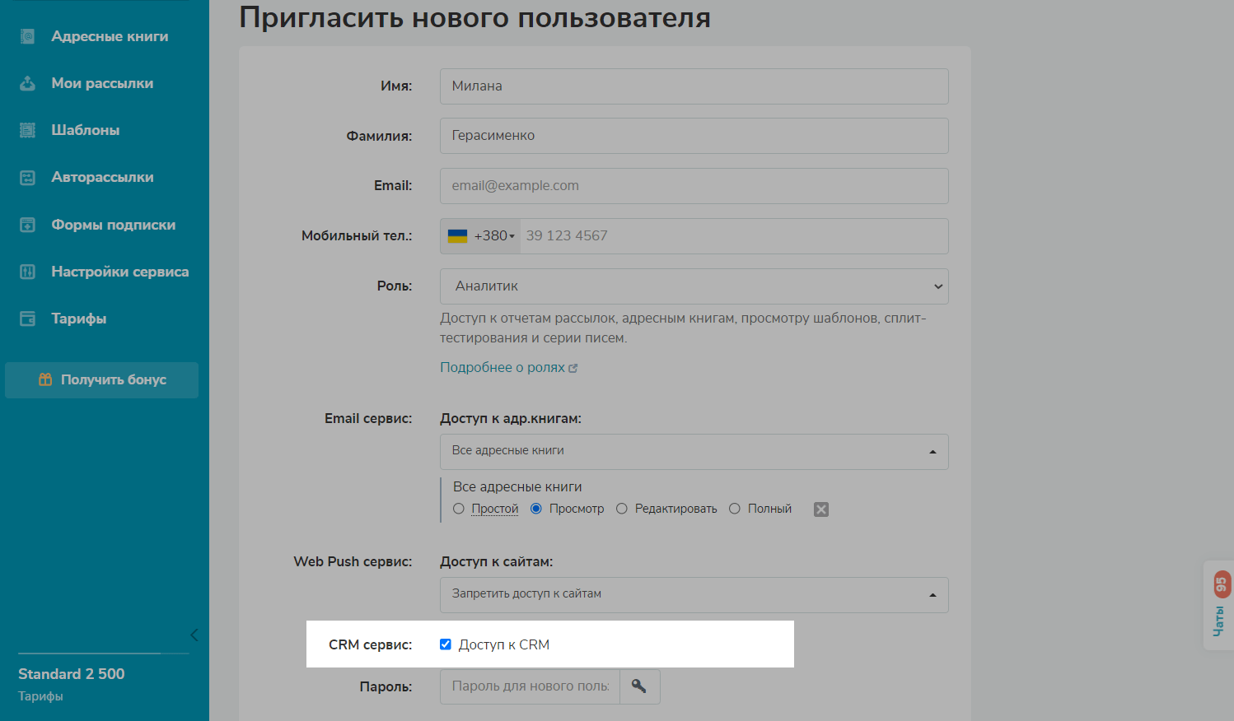The width and height of the screenshot is (1234, 721).
Task: Click the Address books sidebar icon
Action: 27,36
